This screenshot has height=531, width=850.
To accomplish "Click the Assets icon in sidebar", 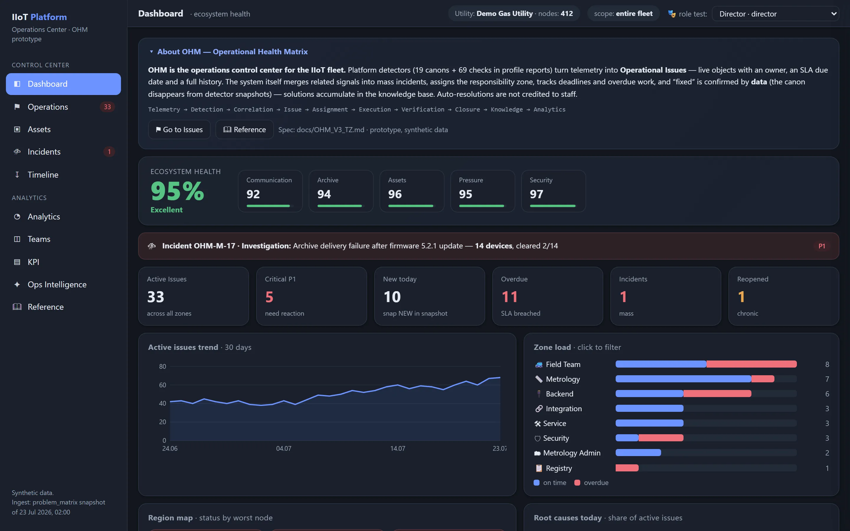I will tap(17, 129).
